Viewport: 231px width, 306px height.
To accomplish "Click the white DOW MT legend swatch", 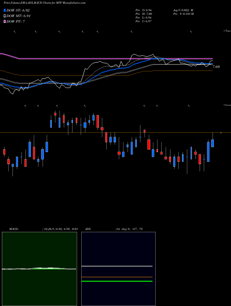I will 5,16.
